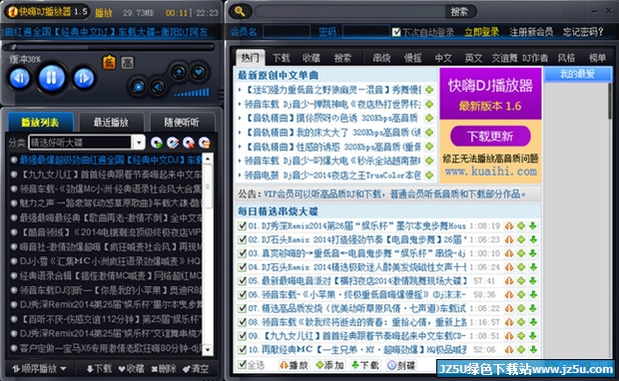
Task: Click the 我的最爱 header button
Action: coord(577,74)
